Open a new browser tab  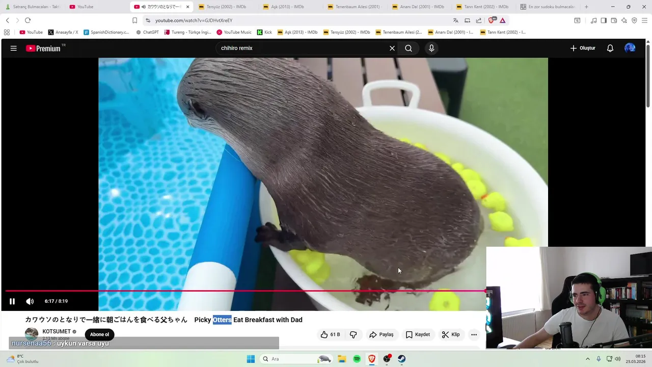click(586, 7)
